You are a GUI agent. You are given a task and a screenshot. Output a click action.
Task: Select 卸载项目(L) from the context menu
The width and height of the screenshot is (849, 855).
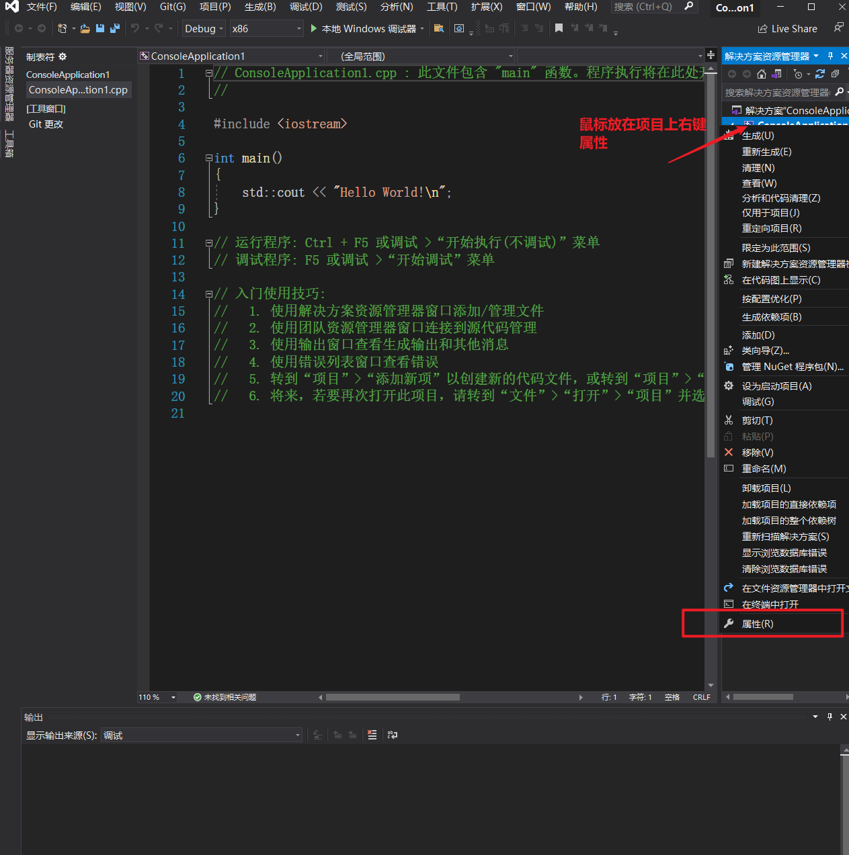point(766,488)
